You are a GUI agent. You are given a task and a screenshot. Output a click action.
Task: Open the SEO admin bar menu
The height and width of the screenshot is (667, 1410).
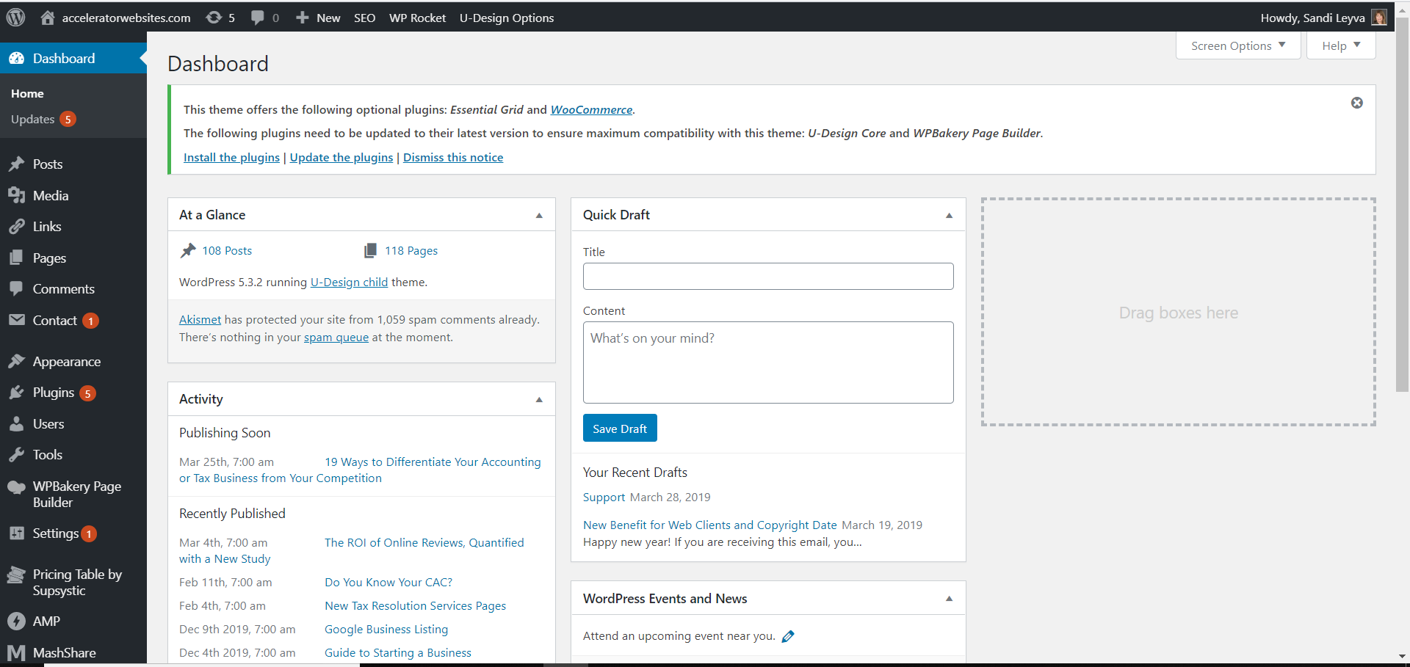(364, 18)
